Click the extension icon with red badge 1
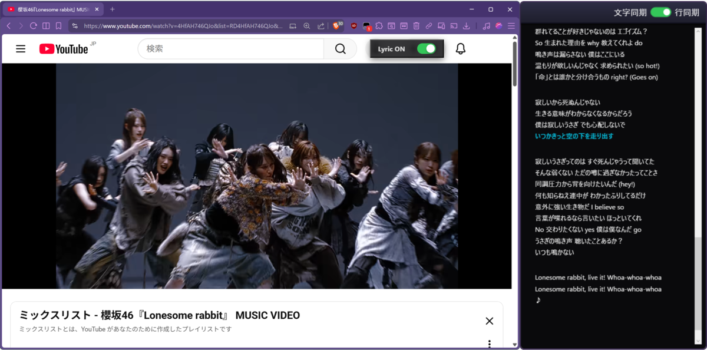707x350 pixels. 366,26
